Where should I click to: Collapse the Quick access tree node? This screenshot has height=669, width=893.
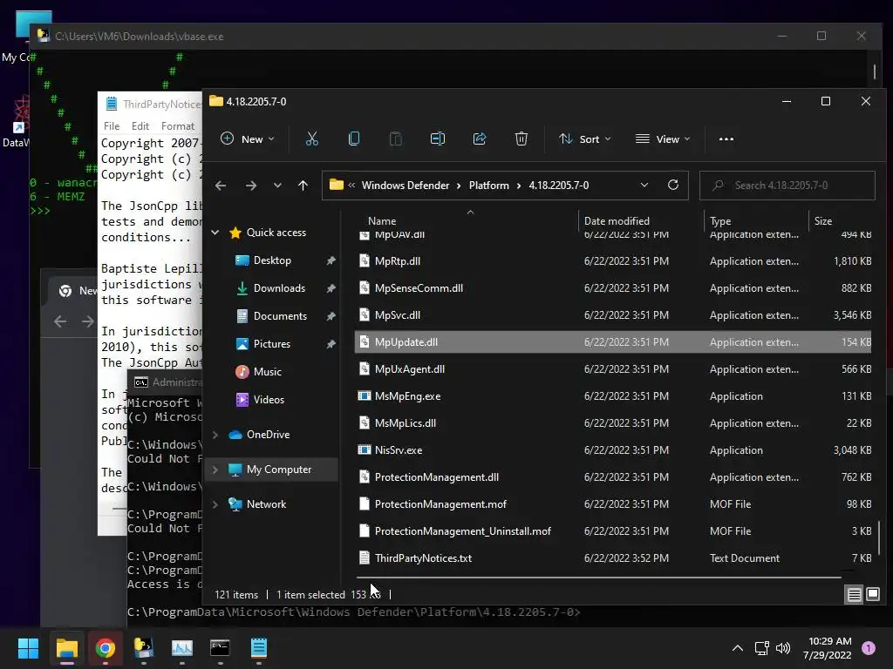pos(215,233)
